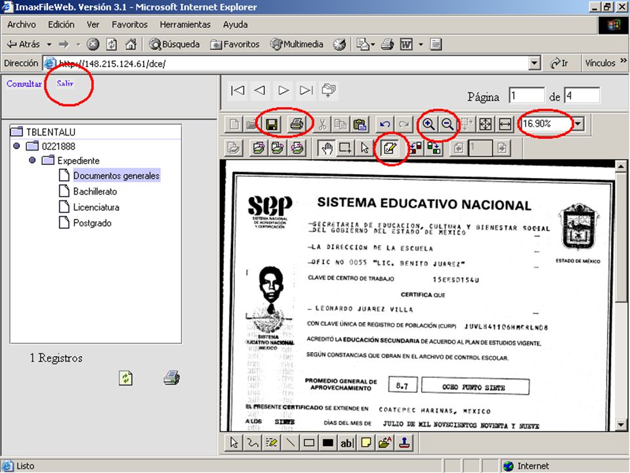Image resolution: width=630 pixels, height=473 pixels.
Task: Open the Favoritos menu
Action: 129,24
